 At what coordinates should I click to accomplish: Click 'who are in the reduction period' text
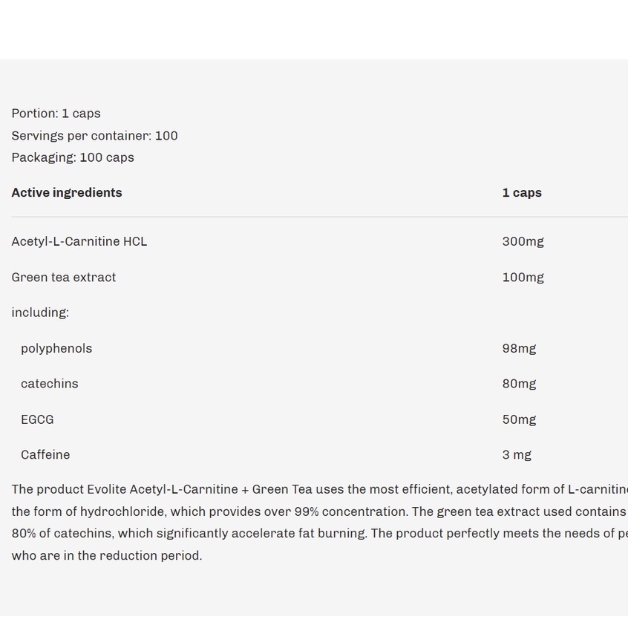click(106, 555)
